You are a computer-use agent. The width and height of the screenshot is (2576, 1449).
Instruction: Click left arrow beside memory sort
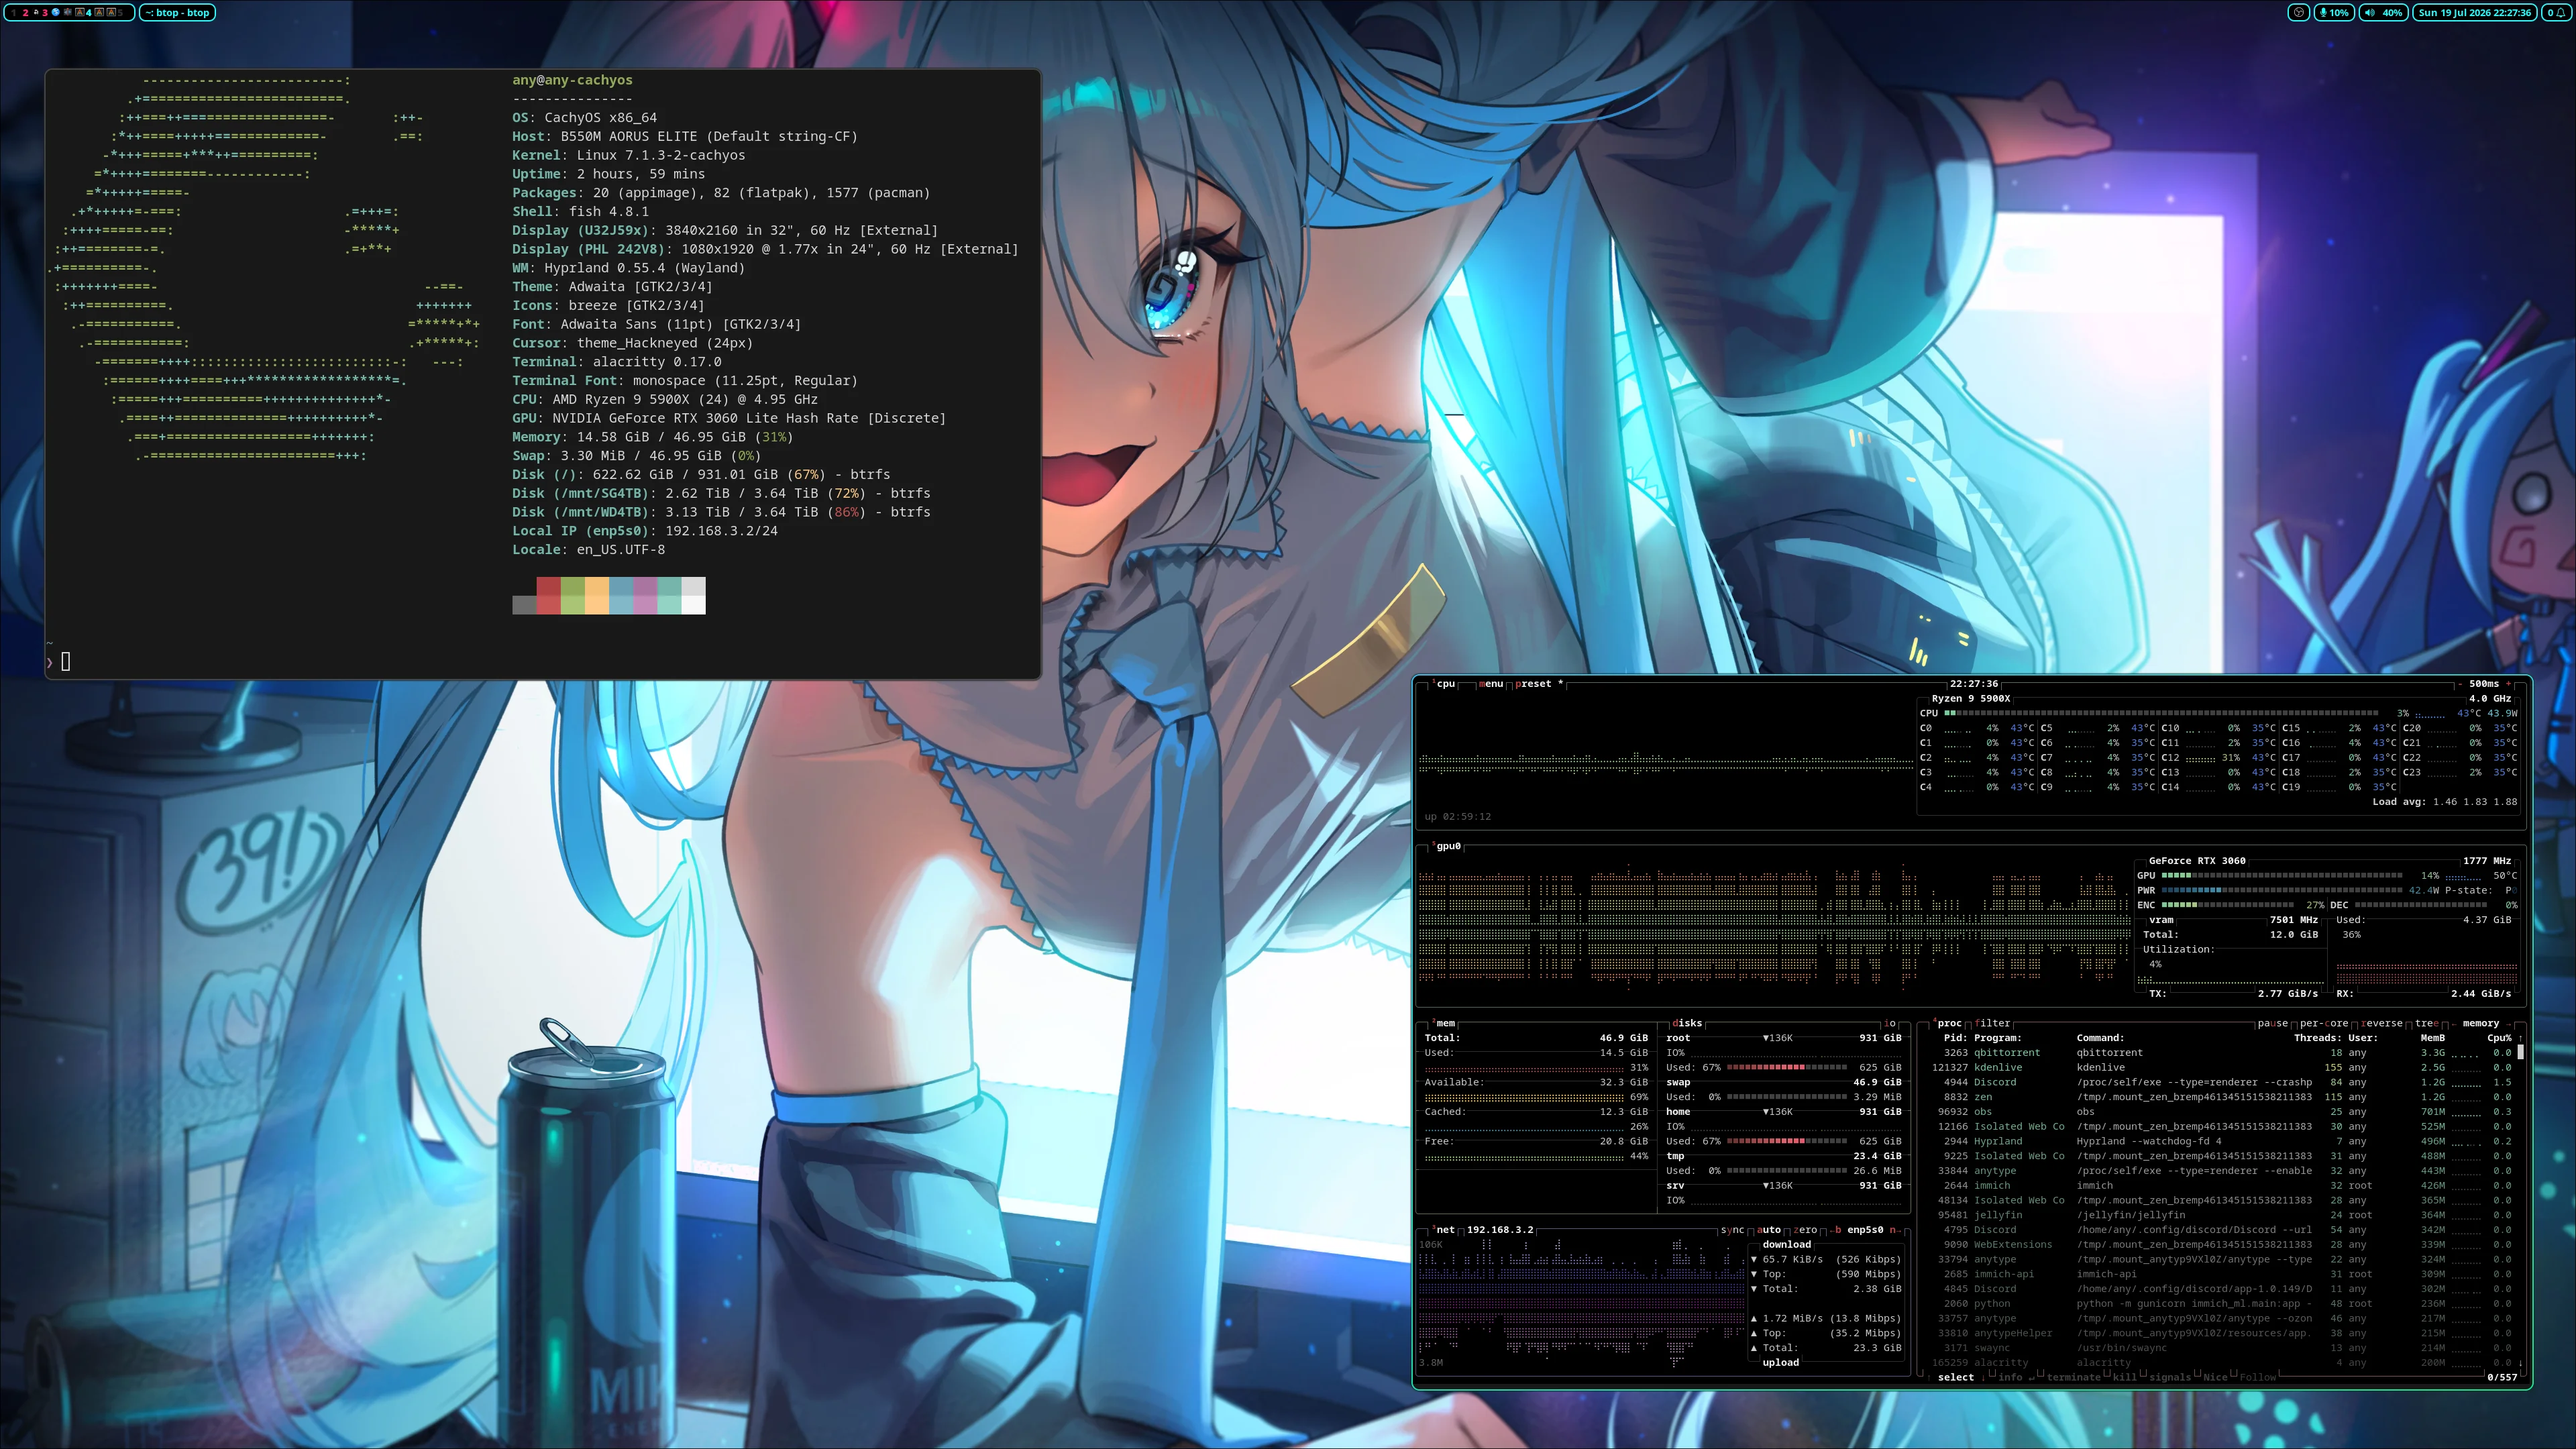click(2454, 1024)
